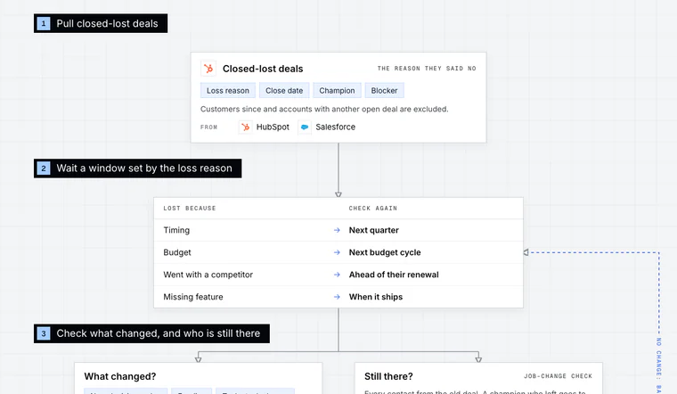
Task: Click the HubSpot source name
Action: 273,127
